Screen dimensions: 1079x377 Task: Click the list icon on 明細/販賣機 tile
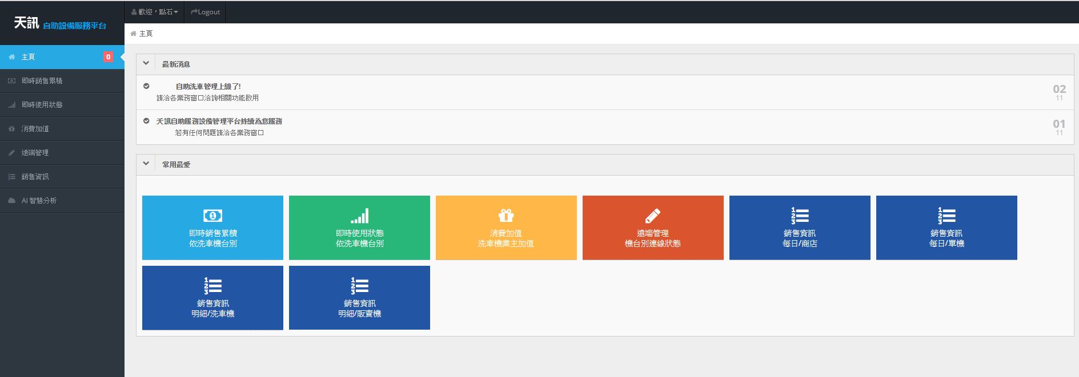[359, 286]
